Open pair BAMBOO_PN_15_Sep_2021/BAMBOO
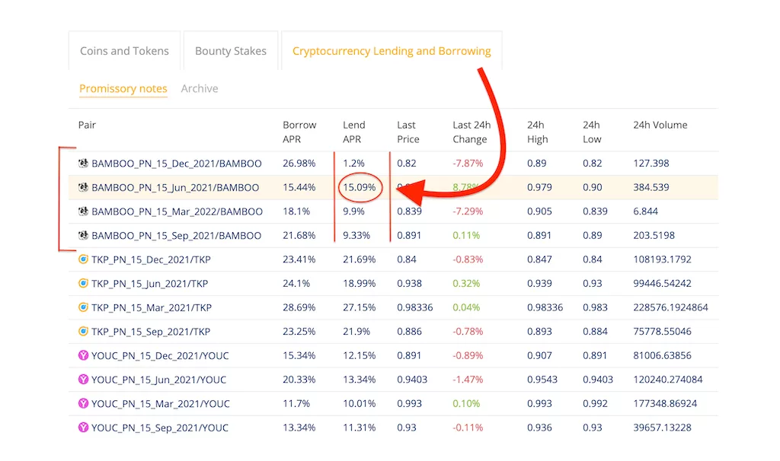 pos(176,236)
